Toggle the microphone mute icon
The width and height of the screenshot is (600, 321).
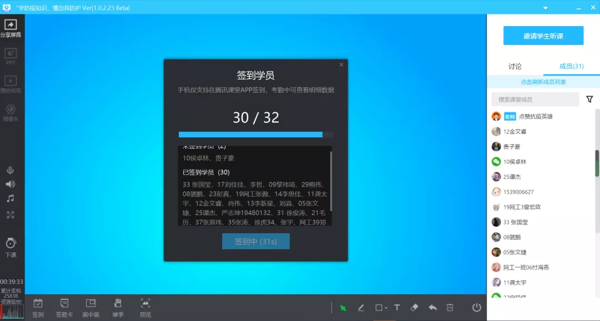coord(11,170)
